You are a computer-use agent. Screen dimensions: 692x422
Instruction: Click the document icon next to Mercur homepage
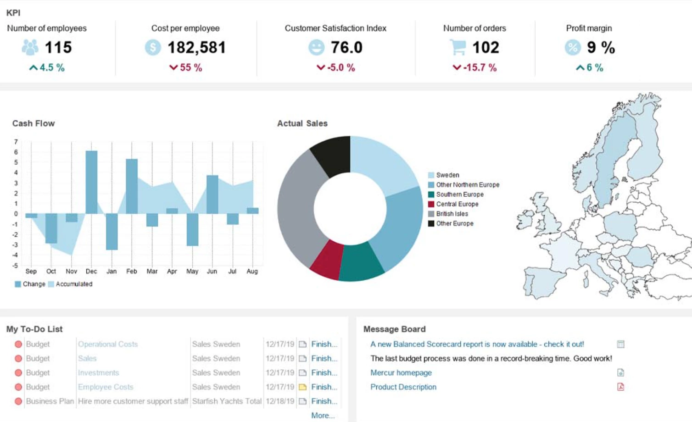coord(619,372)
